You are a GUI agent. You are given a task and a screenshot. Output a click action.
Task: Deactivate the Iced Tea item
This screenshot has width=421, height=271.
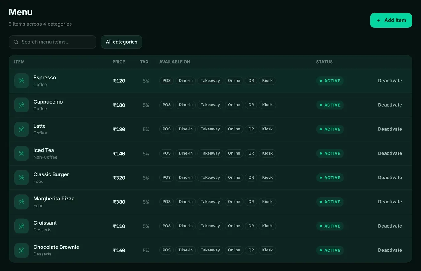click(x=390, y=153)
